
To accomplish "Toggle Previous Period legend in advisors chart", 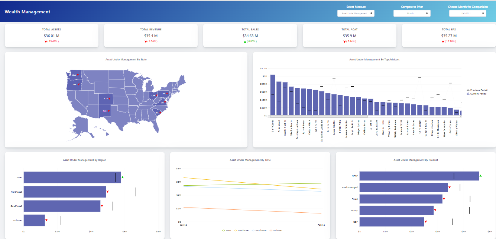I will [477, 90].
